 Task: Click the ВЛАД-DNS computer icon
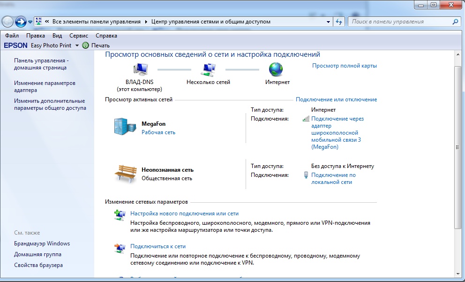140,69
